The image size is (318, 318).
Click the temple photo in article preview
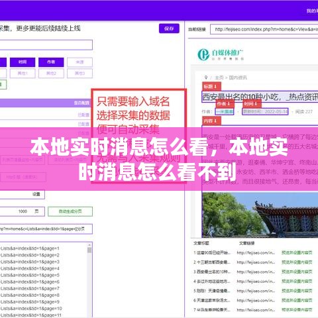[x=260, y=215]
